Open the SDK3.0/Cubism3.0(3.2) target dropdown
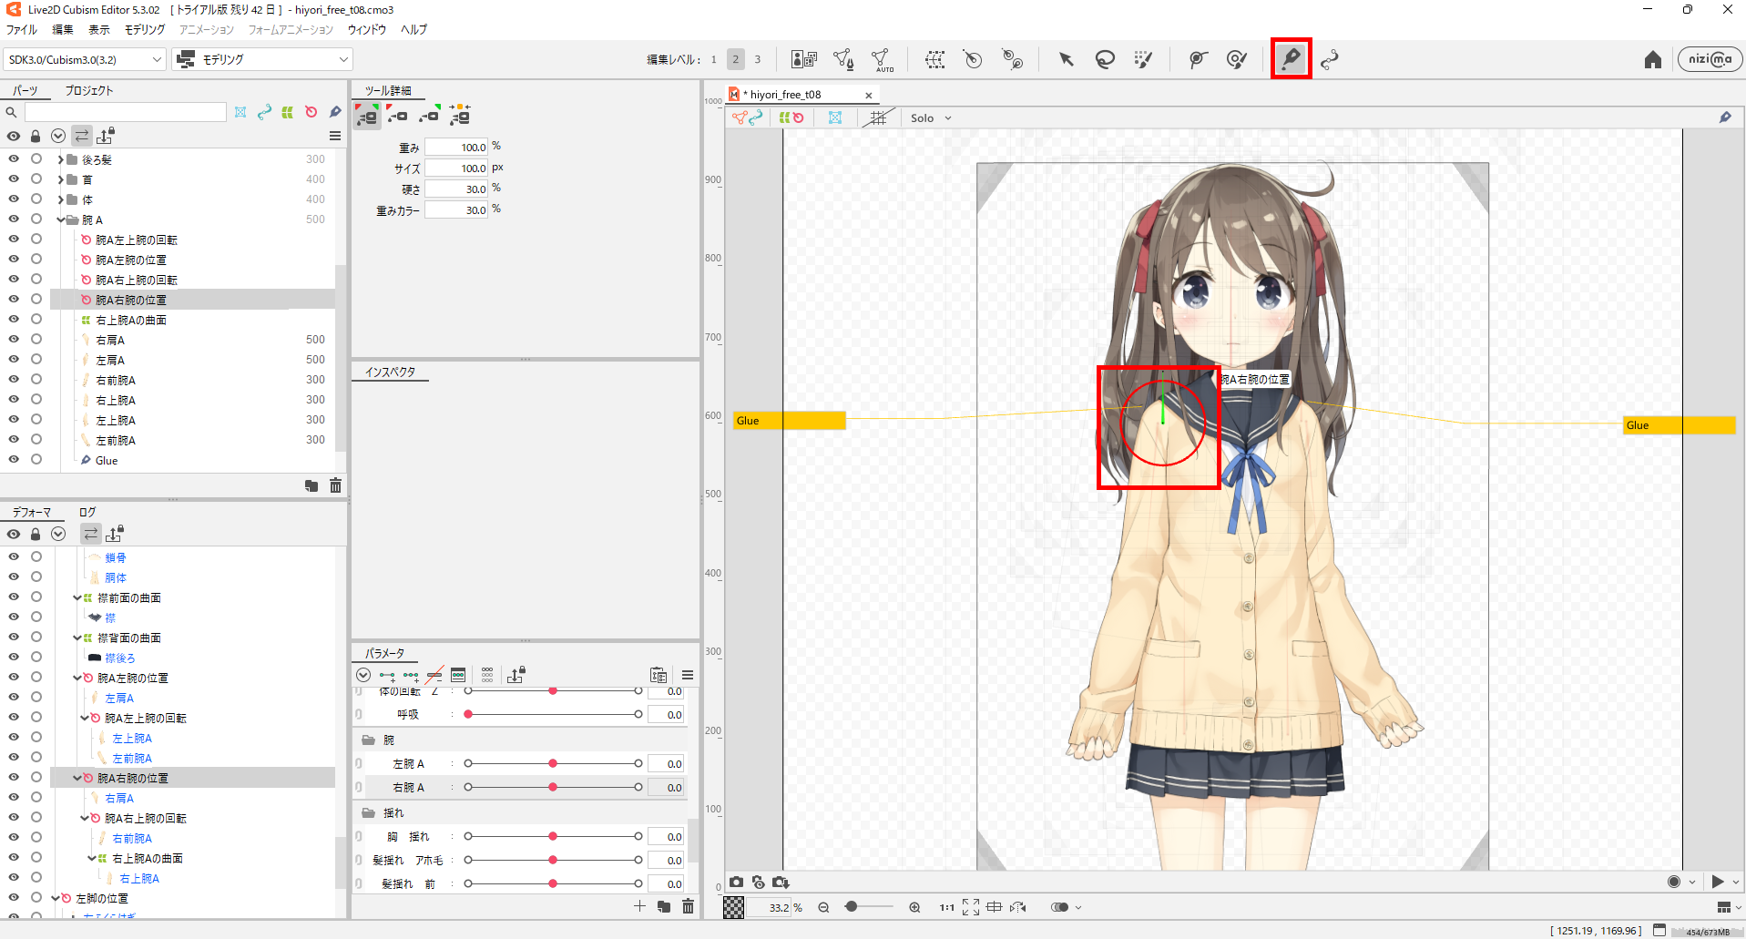 pyautogui.click(x=84, y=59)
